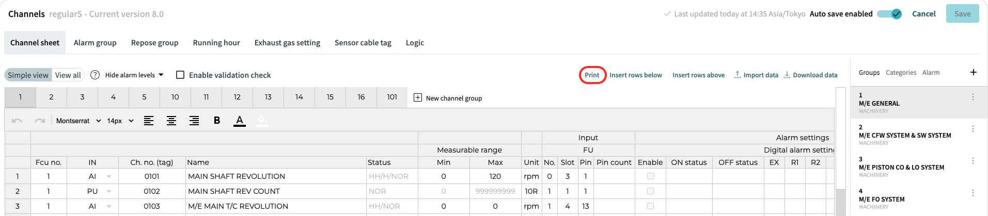Show the Groups panel view
This screenshot has width=988, height=216.
coord(869,73)
